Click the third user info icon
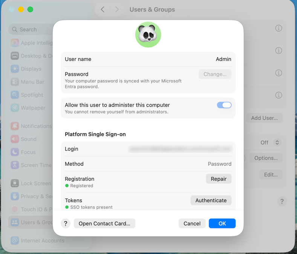 click(279, 73)
